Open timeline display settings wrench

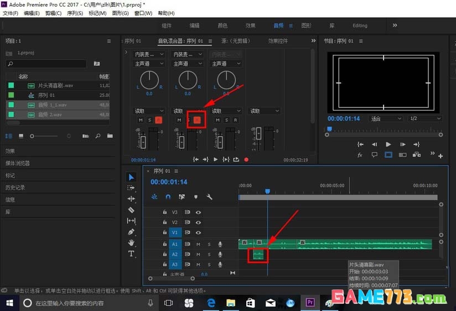coord(209,197)
